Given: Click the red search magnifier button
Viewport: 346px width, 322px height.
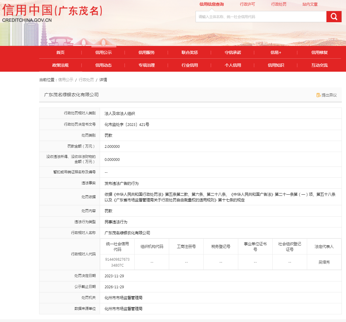Looking at the screenshot, I should [334, 17].
